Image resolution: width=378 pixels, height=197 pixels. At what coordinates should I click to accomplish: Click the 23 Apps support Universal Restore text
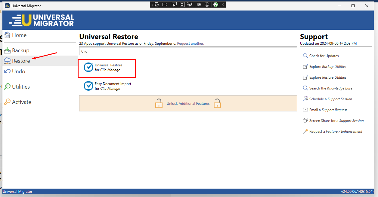click(x=128, y=44)
